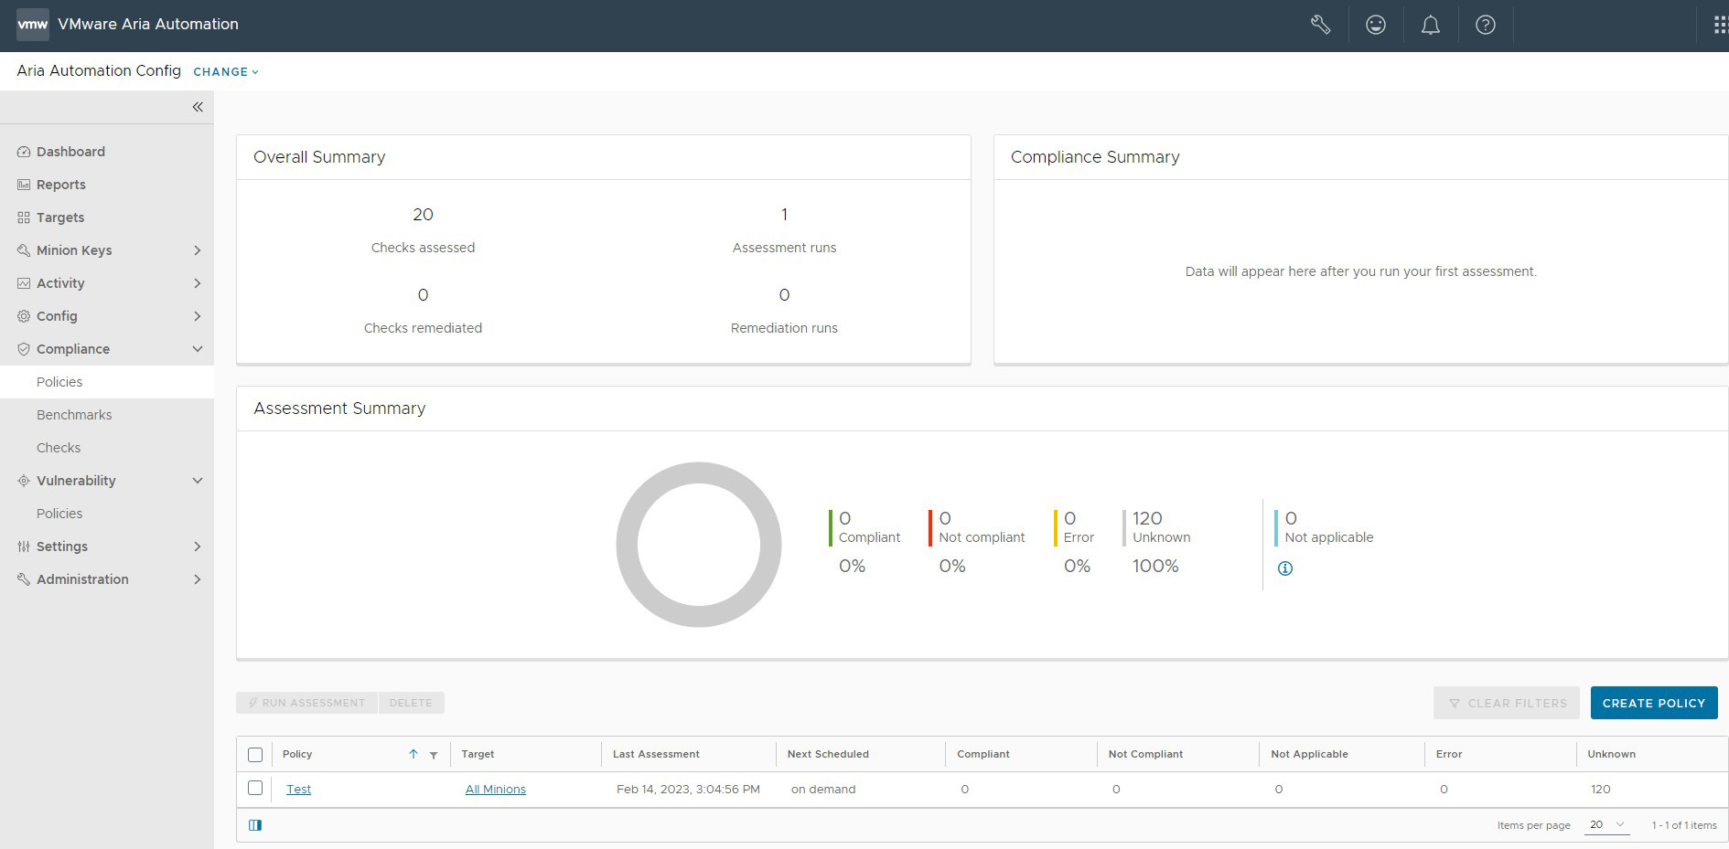Expand the Settings menu chevron
Viewport: 1729px width, 849px height.
[197, 547]
